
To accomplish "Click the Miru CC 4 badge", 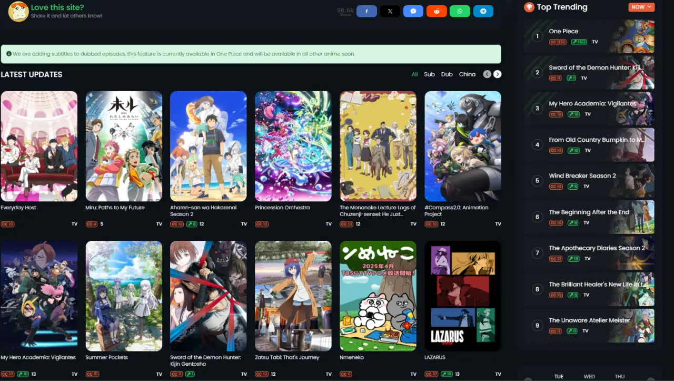I will tap(92, 224).
